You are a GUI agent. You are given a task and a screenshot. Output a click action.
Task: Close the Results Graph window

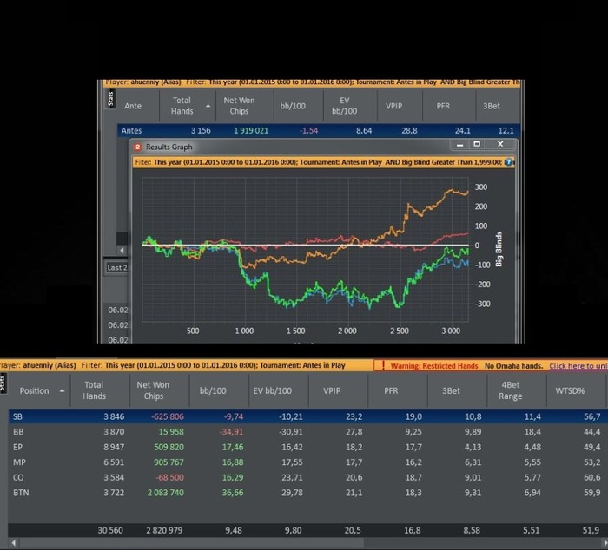pyautogui.click(x=500, y=144)
